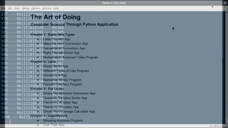Viewport: 228px width, 128px height.
Task: Close the Python Shell window
Action: [x=225, y=3]
